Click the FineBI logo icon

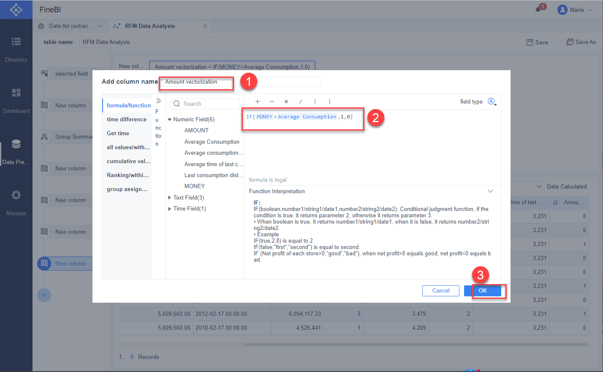[16, 9]
